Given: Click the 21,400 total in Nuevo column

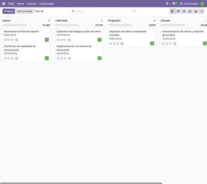Looking at the screenshot, I should 46,25.
